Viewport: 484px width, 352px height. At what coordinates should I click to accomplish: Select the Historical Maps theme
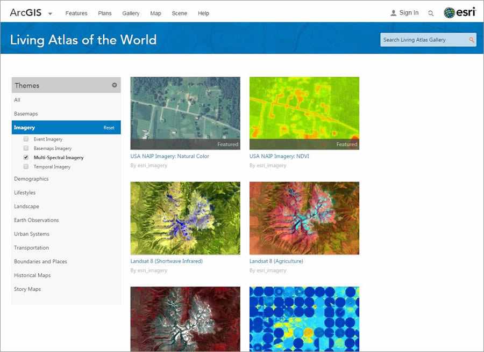(32, 275)
